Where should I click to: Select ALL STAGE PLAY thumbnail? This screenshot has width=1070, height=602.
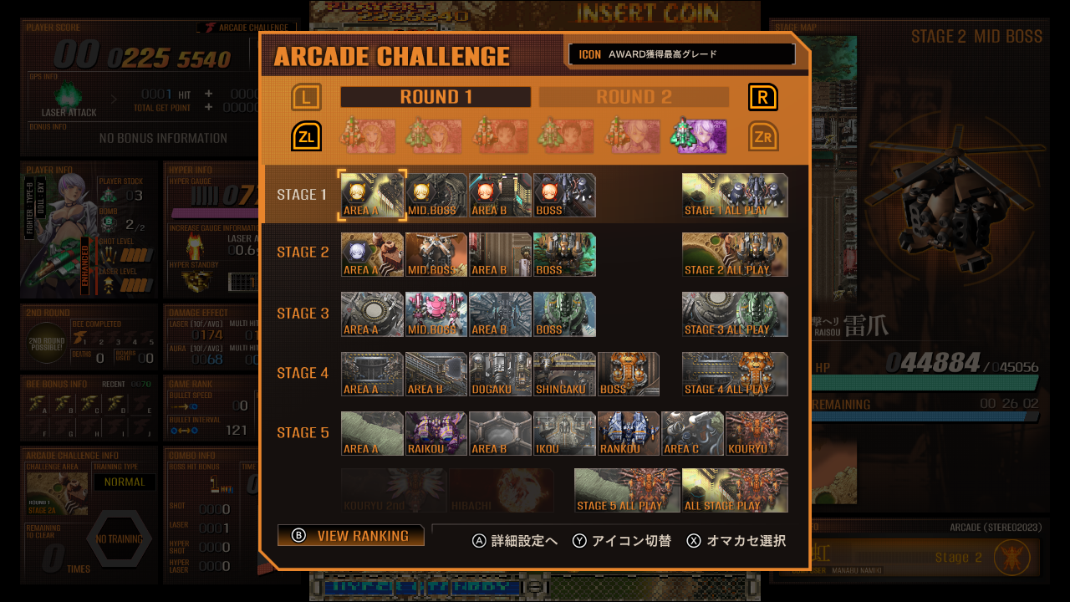(x=735, y=490)
